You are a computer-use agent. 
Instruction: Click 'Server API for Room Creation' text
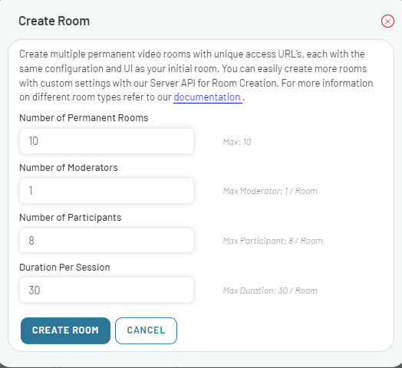(214, 83)
